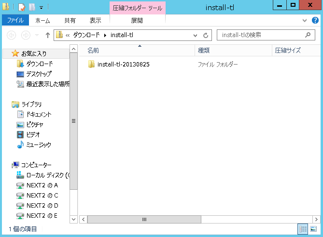The height and width of the screenshot is (237, 323).
Task: Open the ミュージック library
Action: [x=38, y=145]
